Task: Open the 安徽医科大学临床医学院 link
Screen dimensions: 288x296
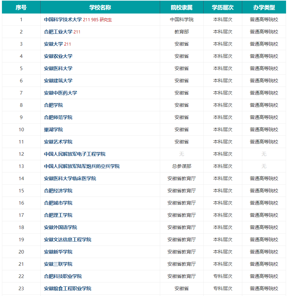Action: 70,179
